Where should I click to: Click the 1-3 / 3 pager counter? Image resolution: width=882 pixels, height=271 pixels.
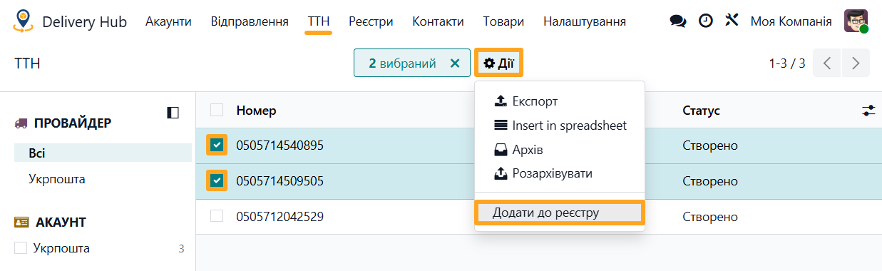tap(787, 63)
